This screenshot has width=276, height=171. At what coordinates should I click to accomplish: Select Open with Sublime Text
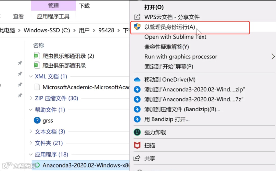175,37
